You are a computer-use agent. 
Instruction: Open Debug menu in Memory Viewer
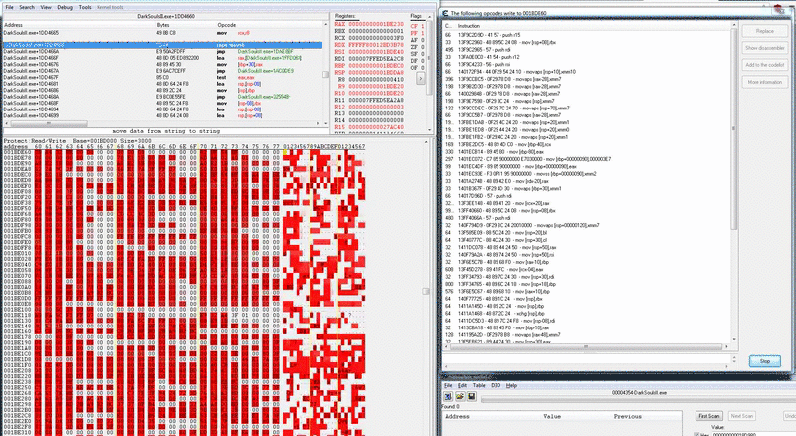(65, 7)
